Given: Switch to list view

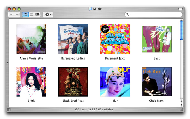Looking at the screenshot, I should pyautogui.click(x=31, y=15).
